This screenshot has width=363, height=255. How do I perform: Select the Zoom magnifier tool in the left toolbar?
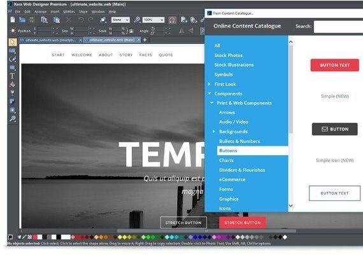(13, 119)
